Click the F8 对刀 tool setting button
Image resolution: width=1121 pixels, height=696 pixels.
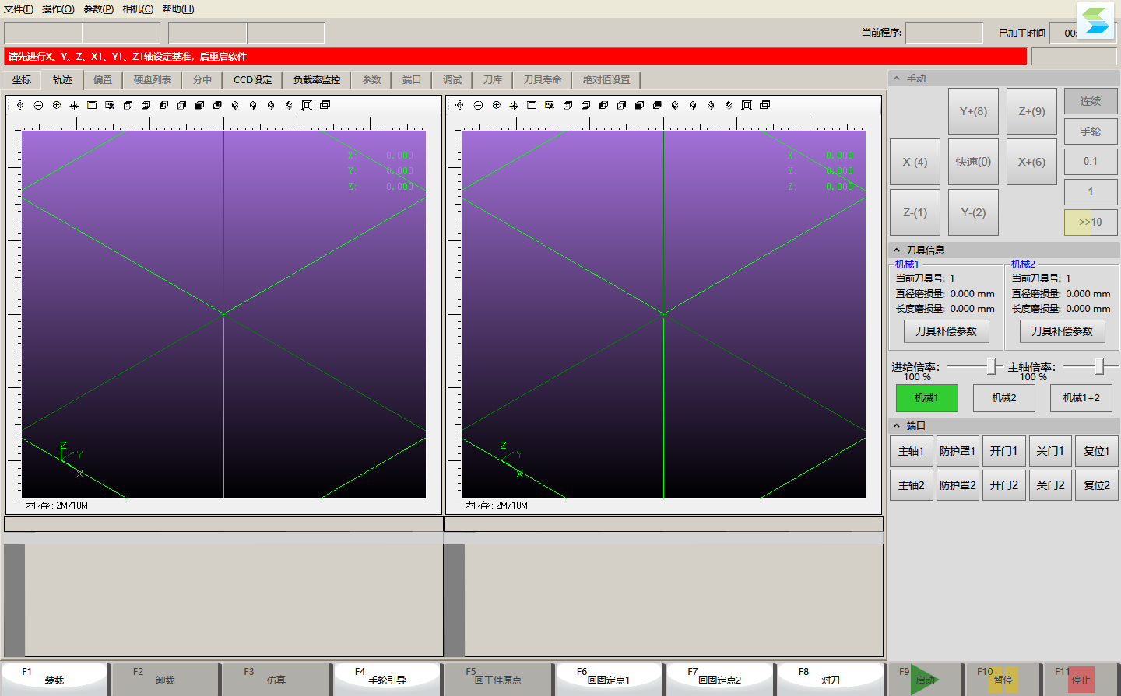coord(831,679)
